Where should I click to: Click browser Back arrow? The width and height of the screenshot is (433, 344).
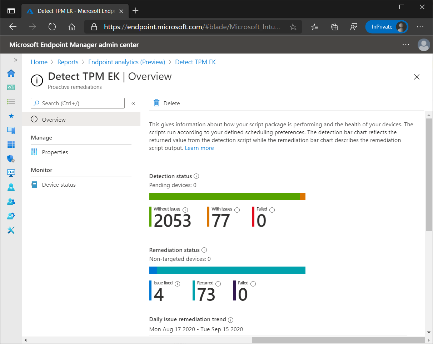pyautogui.click(x=13, y=27)
